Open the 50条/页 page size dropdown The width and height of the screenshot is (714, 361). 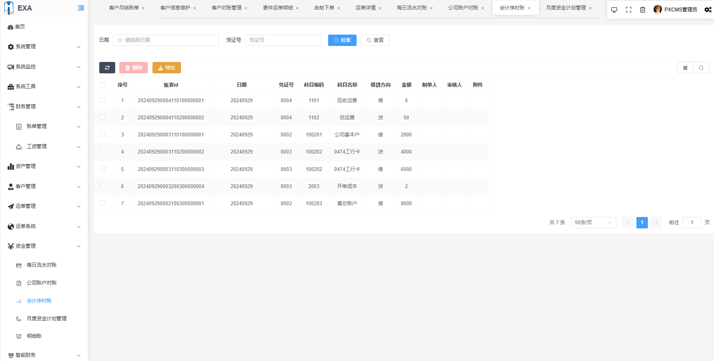point(593,223)
